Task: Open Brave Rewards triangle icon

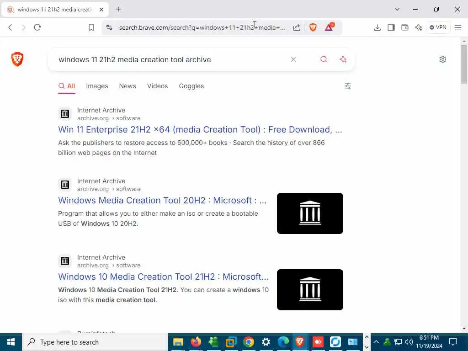Action: [x=330, y=27]
